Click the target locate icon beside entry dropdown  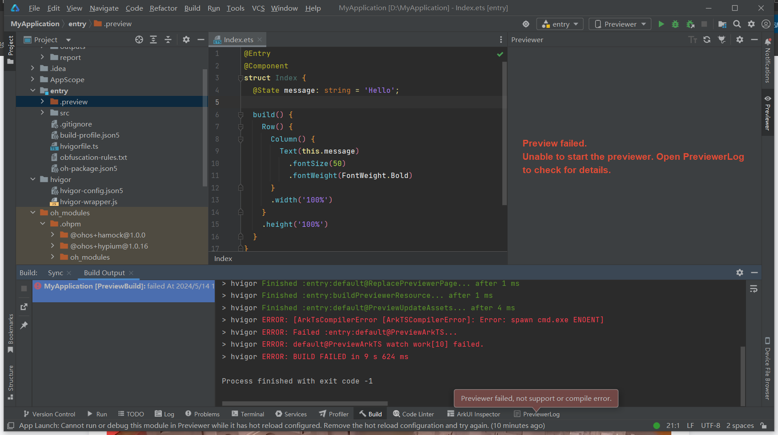[x=526, y=24]
